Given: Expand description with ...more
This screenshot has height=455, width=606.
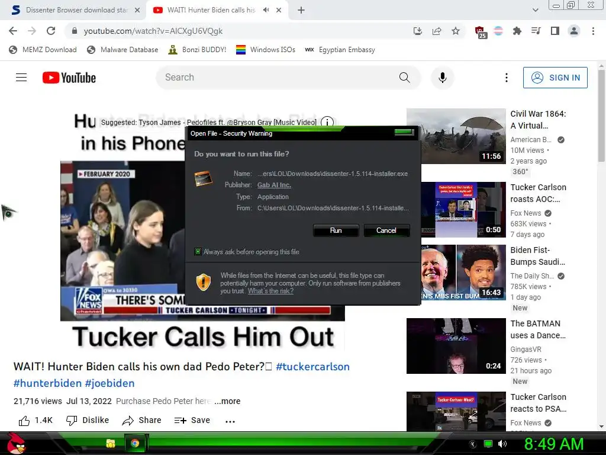Looking at the screenshot, I should 227,401.
